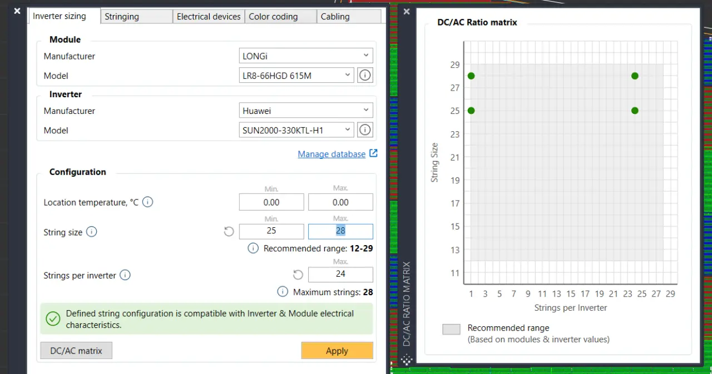712x374 pixels.
Task: Click the Maximum strings: 28 text
Action: click(333, 292)
